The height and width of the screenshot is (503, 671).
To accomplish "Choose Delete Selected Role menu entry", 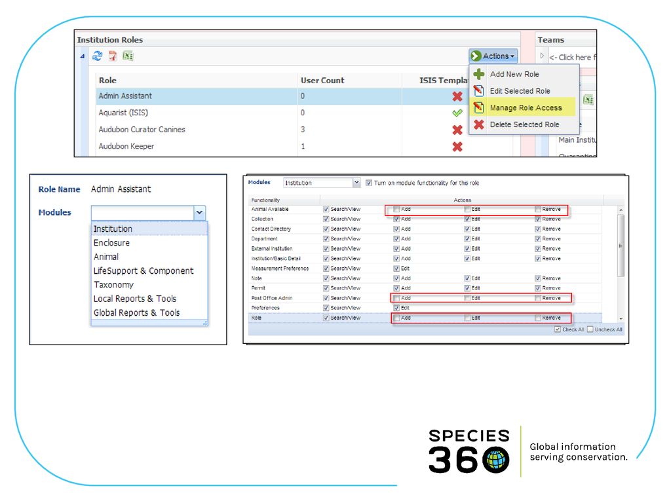I will (525, 124).
